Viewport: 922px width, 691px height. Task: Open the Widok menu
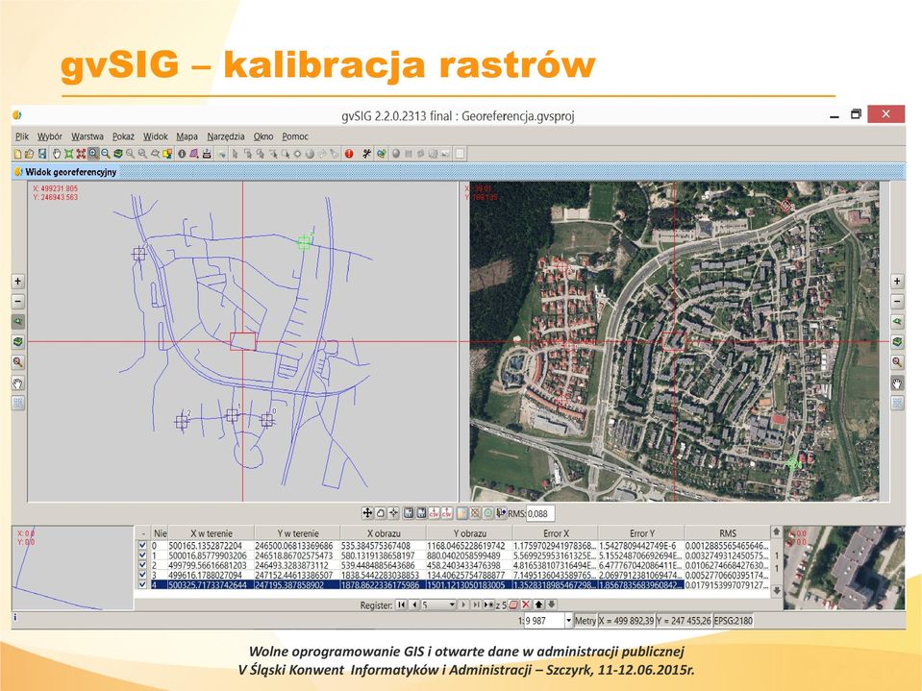point(155,136)
